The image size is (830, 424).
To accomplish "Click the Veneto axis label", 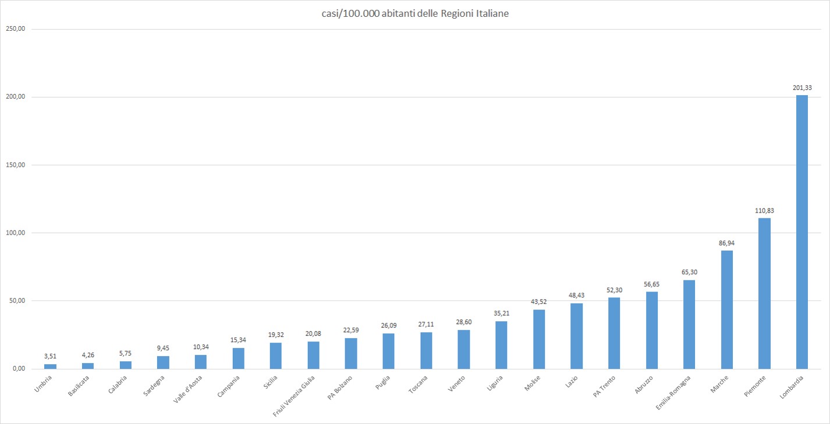I will pos(458,383).
